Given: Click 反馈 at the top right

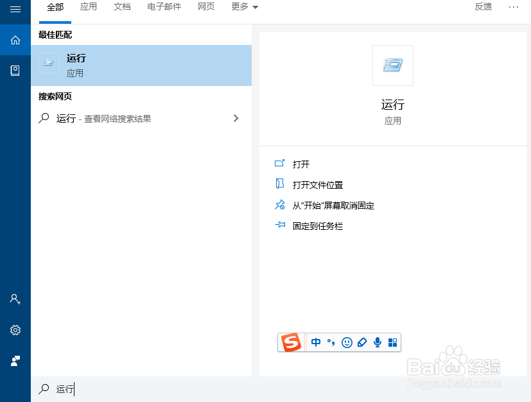Looking at the screenshot, I should click(483, 6).
